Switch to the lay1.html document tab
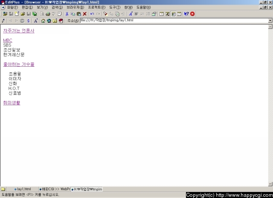This screenshot has height=198, width=273. click(x=23, y=189)
